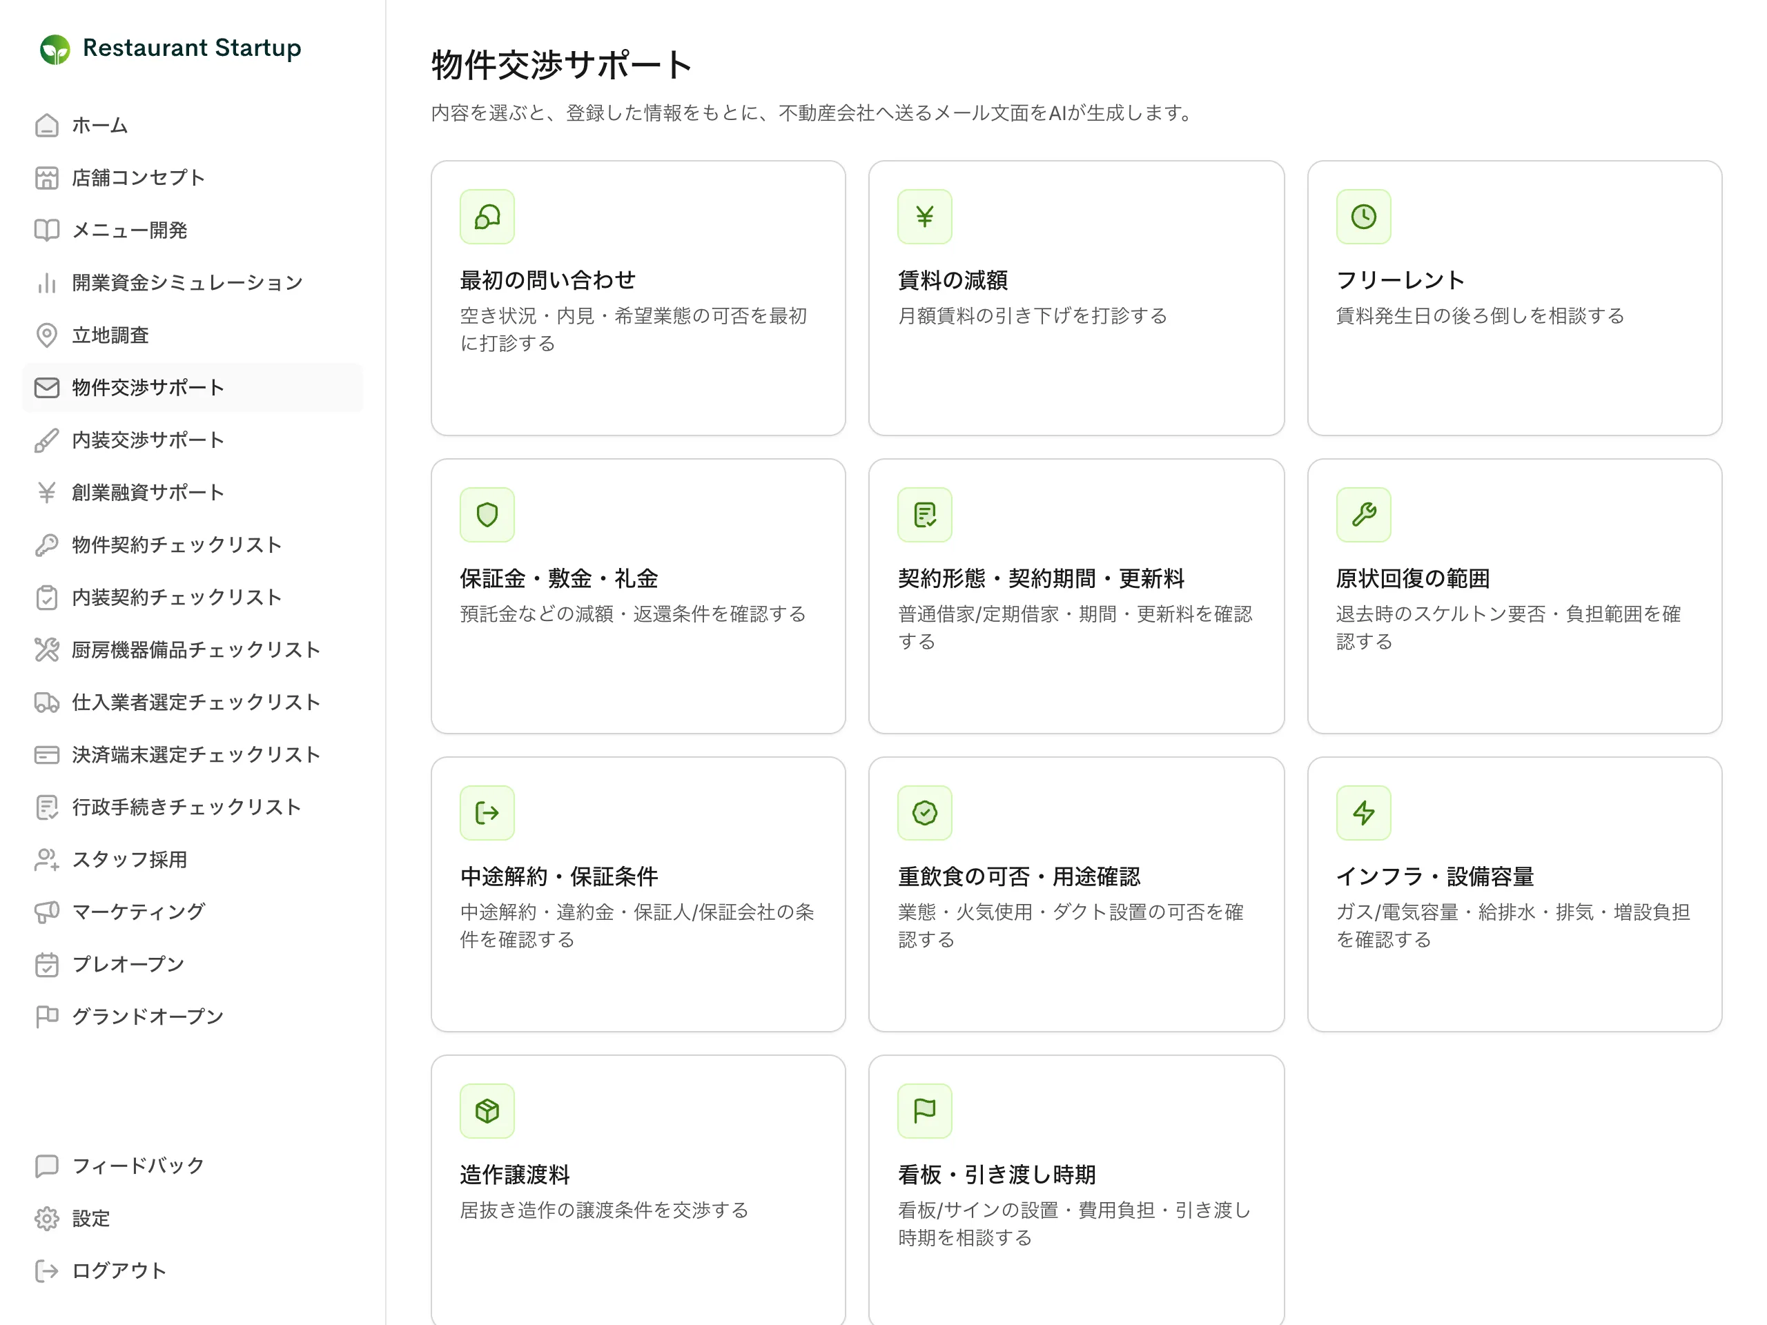1767x1325 pixels.
Task: Choose the フリーレント card title
Action: [1400, 280]
